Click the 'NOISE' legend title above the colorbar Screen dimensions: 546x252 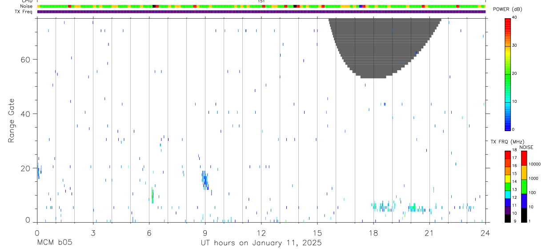526,147
